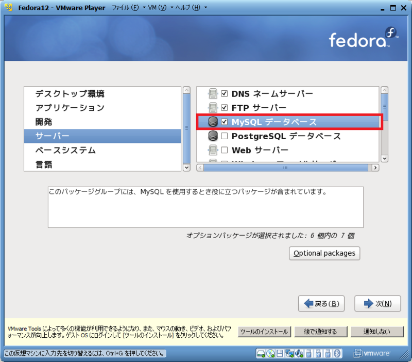412x362 pixels.
Task: Open the ファイル menu dropdown arrow
Action: (144, 8)
